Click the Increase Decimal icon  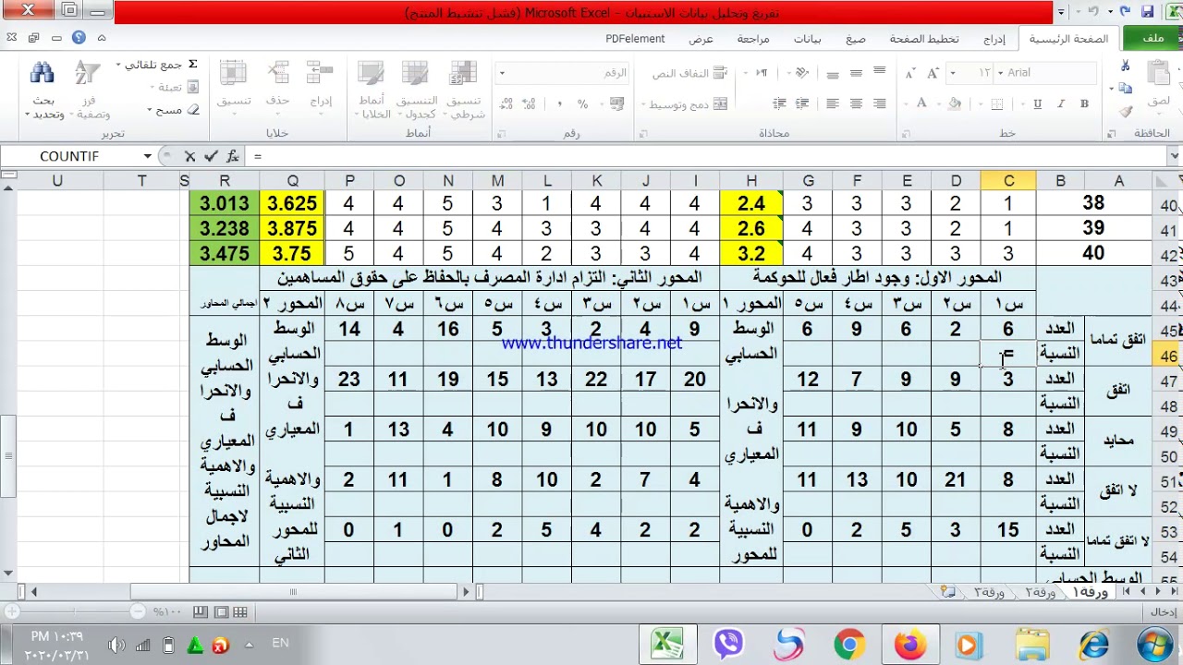coord(530,103)
